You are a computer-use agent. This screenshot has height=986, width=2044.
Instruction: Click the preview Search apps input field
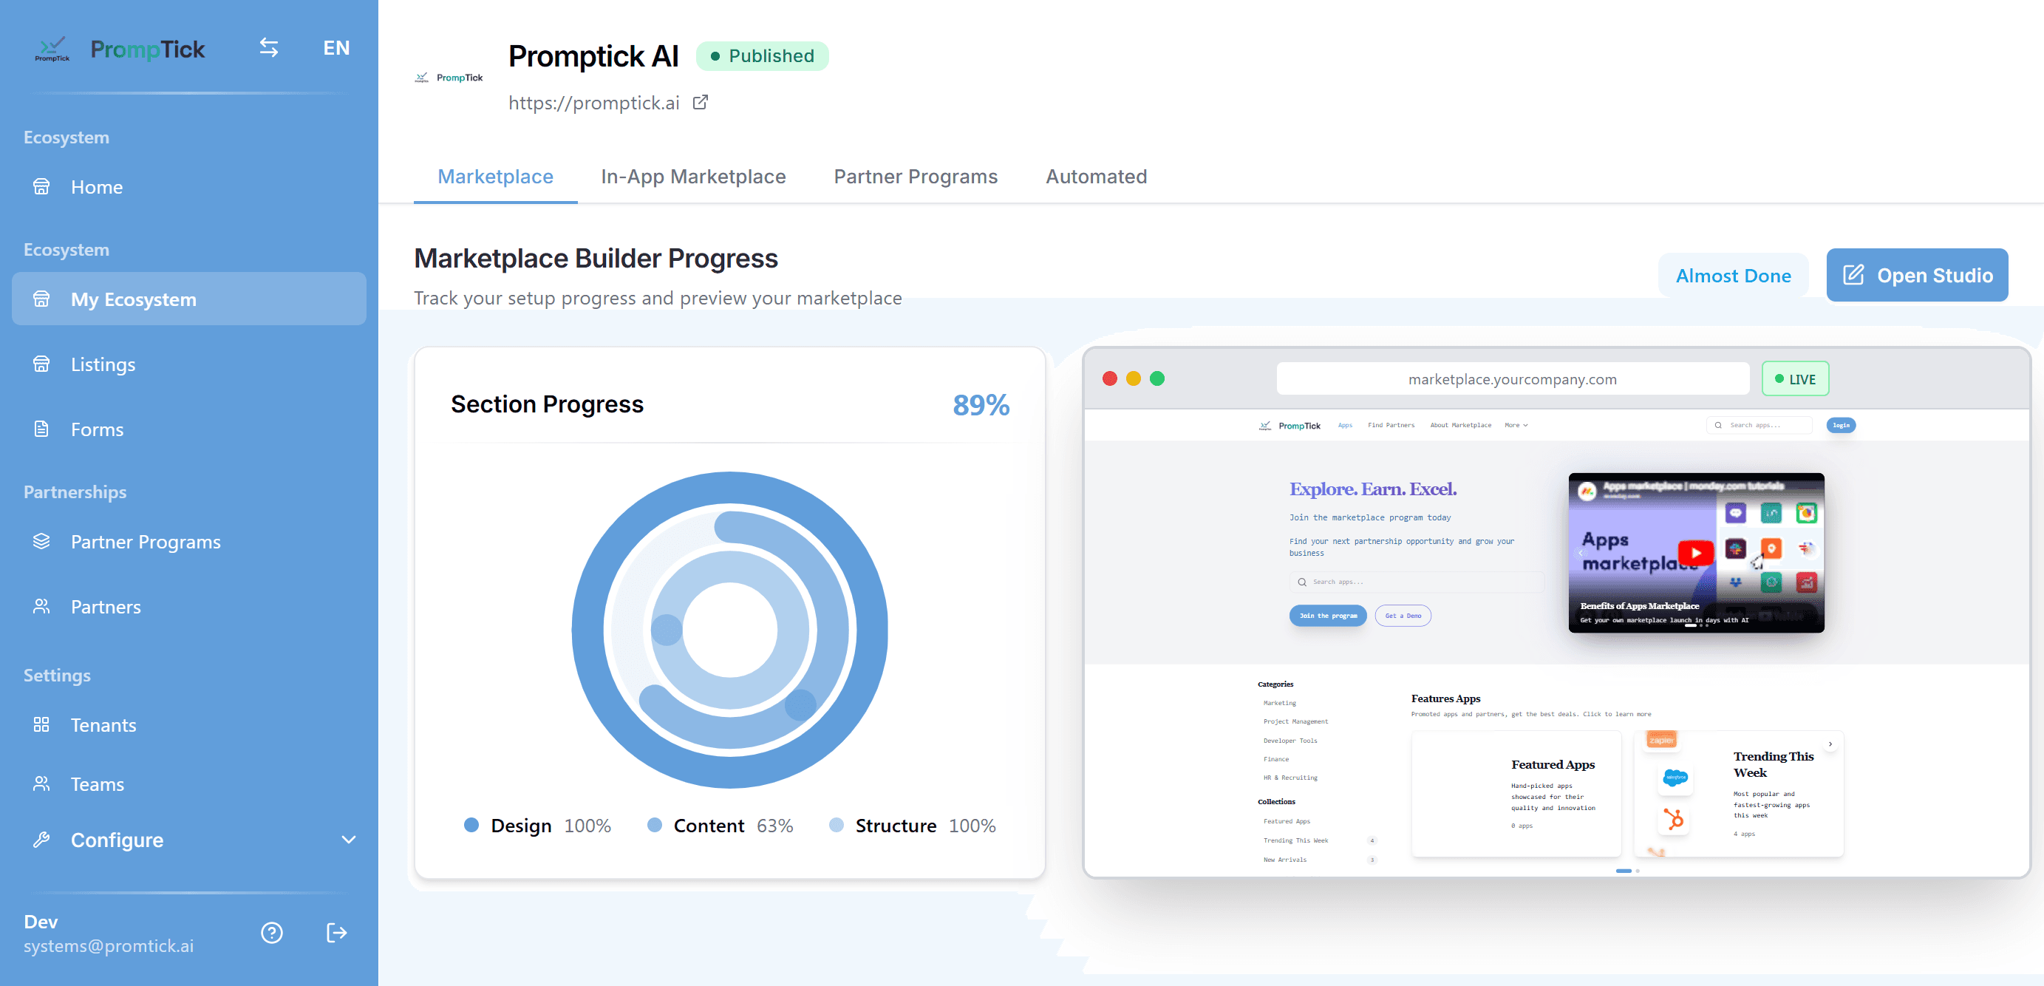point(1417,582)
